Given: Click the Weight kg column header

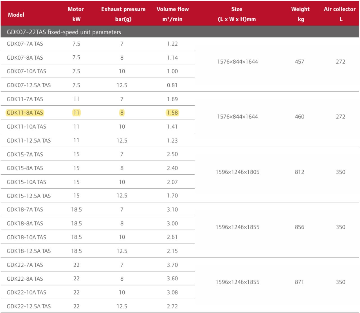Looking at the screenshot, I should [x=300, y=14].
